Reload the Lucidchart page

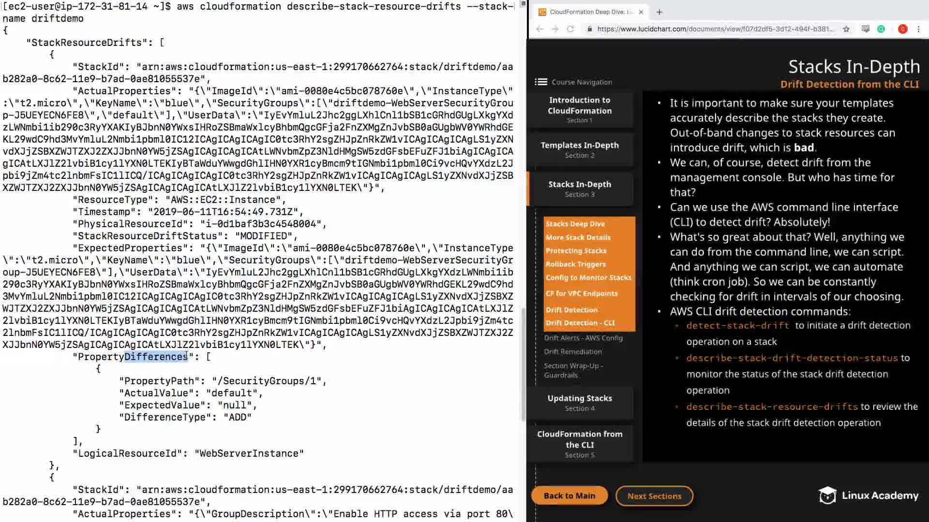click(570, 29)
